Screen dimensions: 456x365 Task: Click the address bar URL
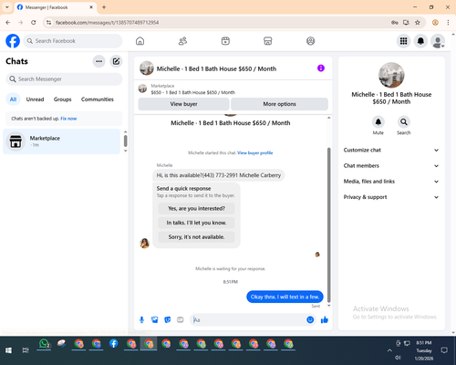(x=108, y=23)
